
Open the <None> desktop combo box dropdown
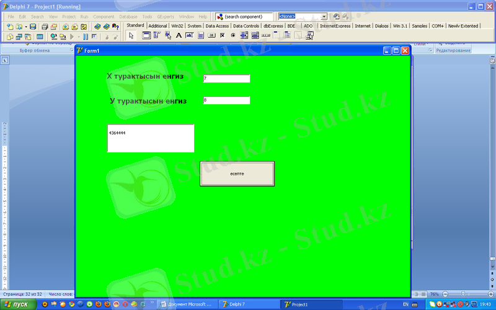click(x=324, y=17)
